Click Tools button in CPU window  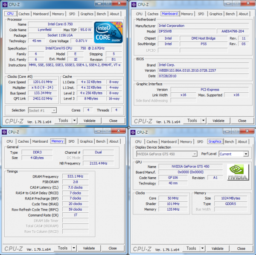click(x=63, y=120)
